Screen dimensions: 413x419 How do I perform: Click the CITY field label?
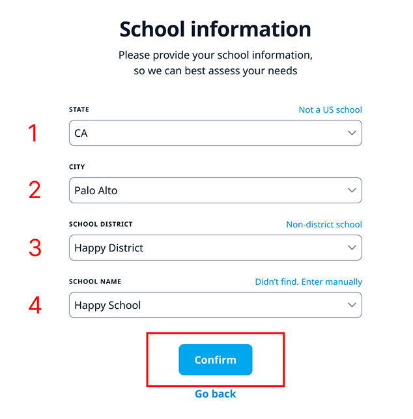point(77,167)
